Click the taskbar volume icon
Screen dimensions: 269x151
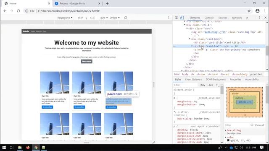241,147
